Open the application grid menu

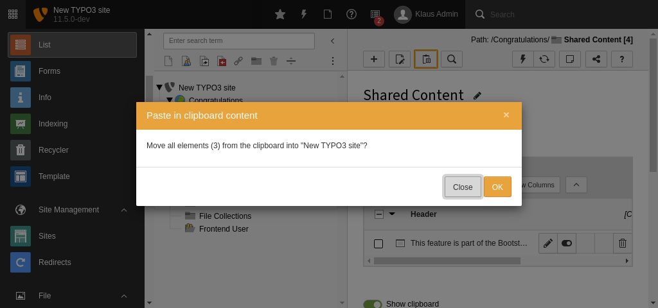click(13, 14)
